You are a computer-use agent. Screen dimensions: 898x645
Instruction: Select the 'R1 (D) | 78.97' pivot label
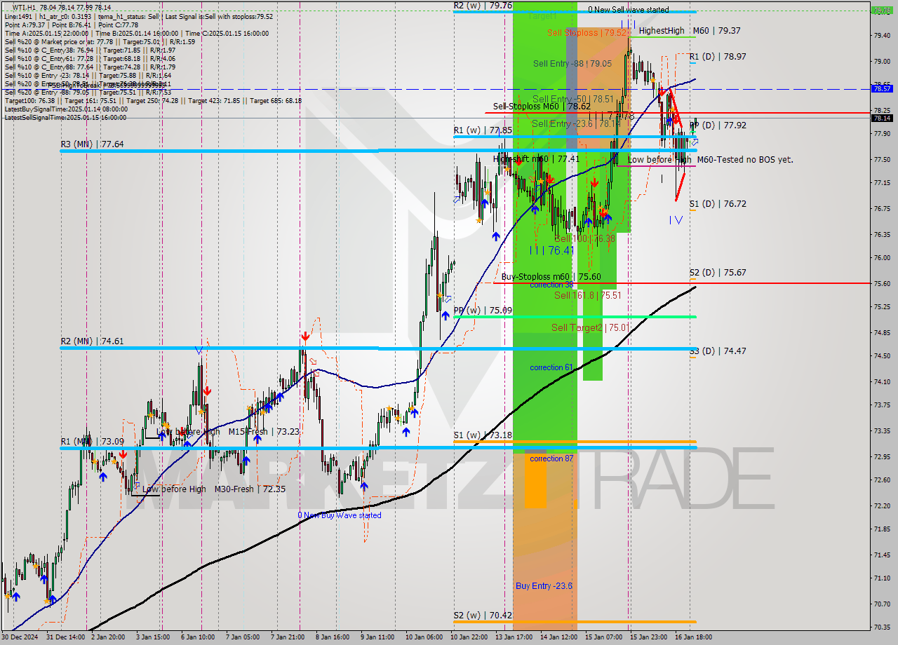[x=717, y=57]
